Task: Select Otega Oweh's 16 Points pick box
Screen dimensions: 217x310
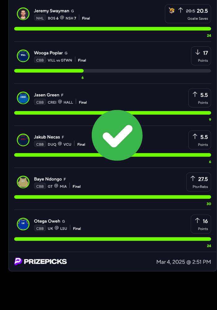Action: tap(201, 224)
